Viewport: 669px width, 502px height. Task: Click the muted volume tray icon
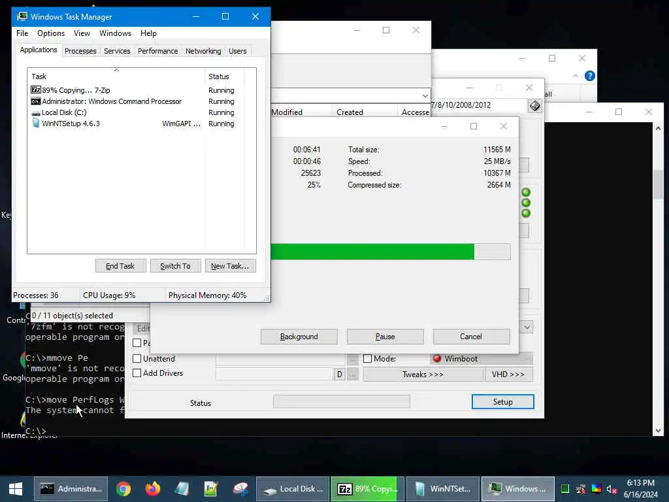(612, 489)
